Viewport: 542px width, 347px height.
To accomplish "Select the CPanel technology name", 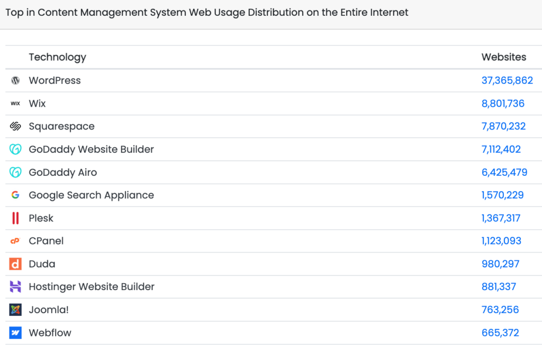I will coord(47,241).
